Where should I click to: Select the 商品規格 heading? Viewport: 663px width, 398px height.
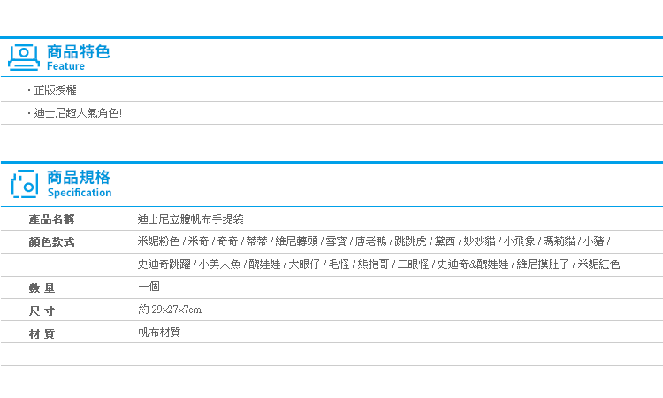pyautogui.click(x=79, y=177)
